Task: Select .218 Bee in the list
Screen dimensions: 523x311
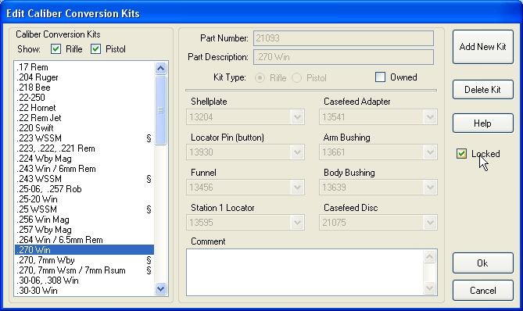Action: pos(84,88)
